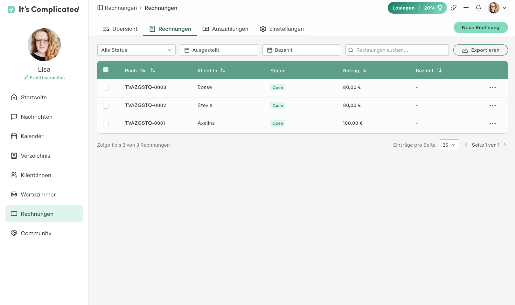This screenshot has height=305, width=515.
Task: Open notifications bell
Action: [478, 8]
